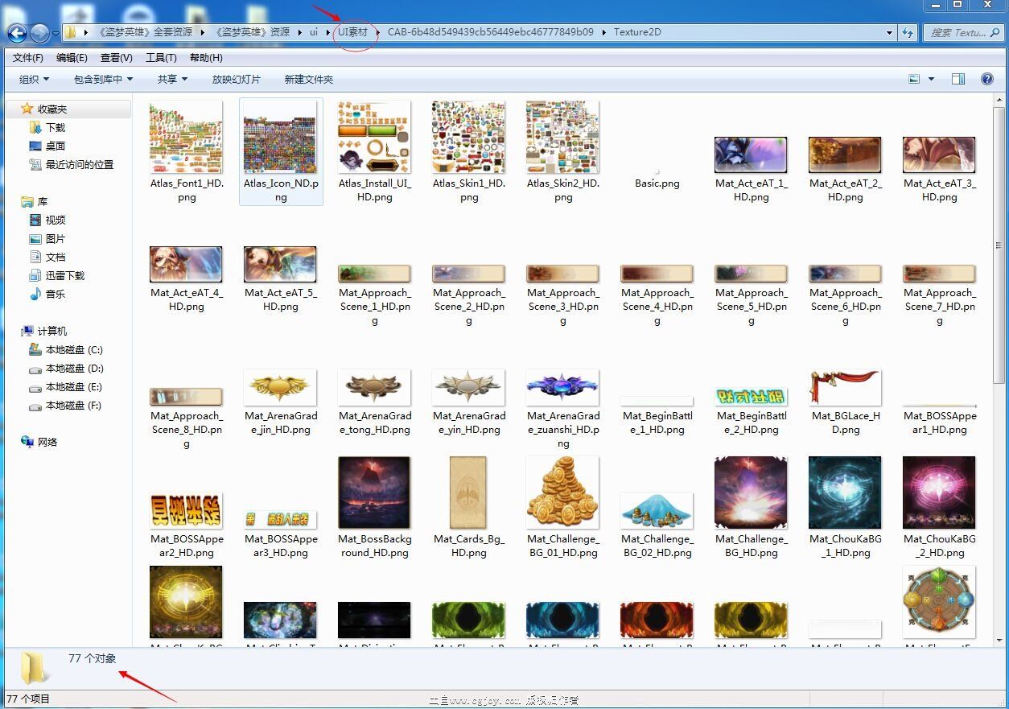Screen dimensions: 1009x709
Task: Click the search box in the top right
Action: pyautogui.click(x=958, y=33)
